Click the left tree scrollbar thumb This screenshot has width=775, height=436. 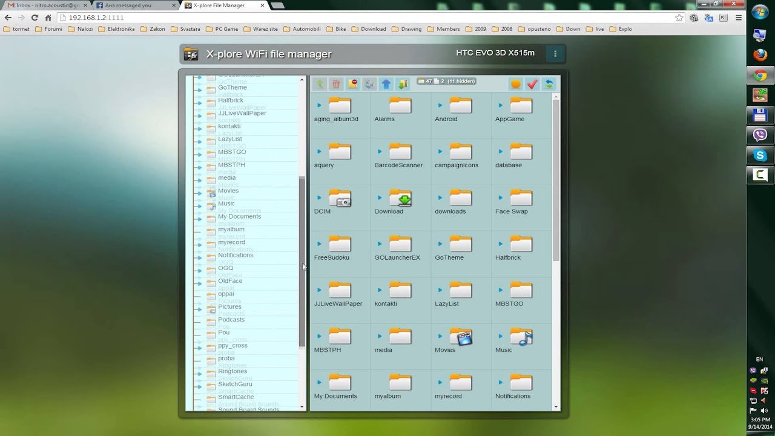coord(302,262)
